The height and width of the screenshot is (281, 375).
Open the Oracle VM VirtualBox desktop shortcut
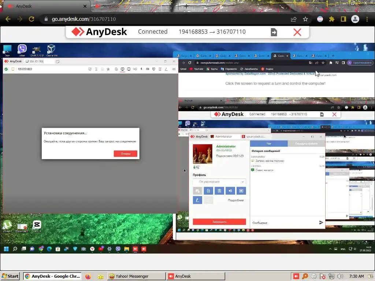[51, 50]
